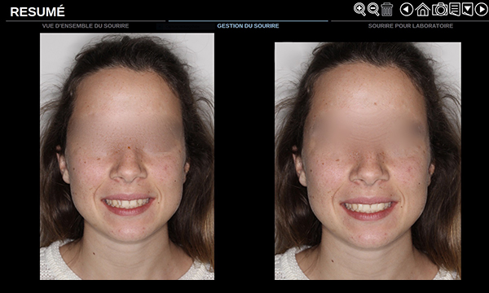
Task: Switch to Sourire pour laboratoire tab
Action: (411, 26)
